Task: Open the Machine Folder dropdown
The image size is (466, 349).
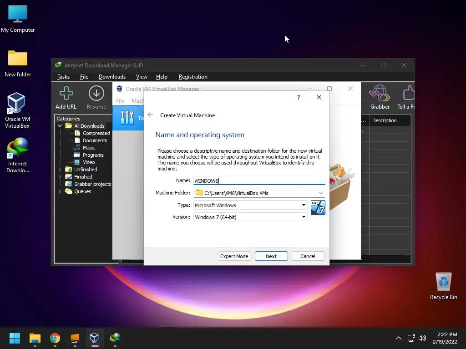Action: (x=321, y=193)
